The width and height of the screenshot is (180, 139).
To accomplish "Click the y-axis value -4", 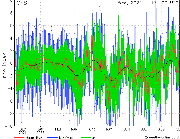I will pyautogui.click(x=10, y=89).
